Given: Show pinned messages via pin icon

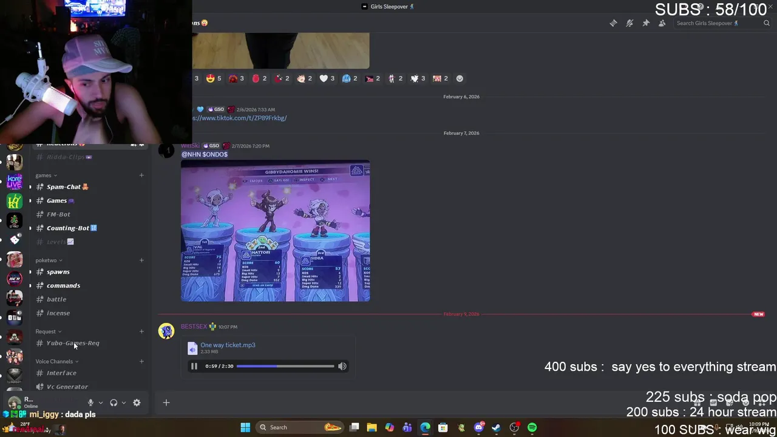Looking at the screenshot, I should 646,23.
